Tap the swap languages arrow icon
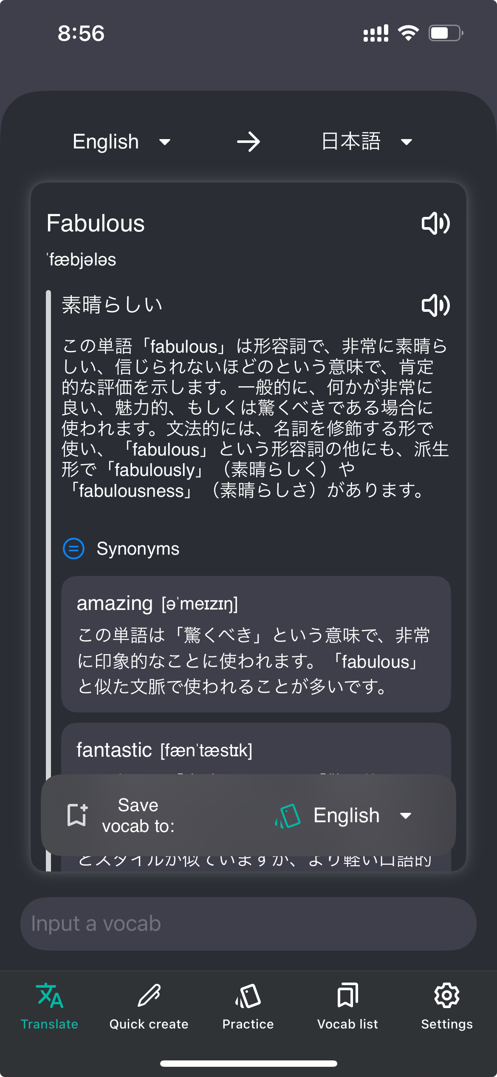497x1077 pixels. tap(248, 142)
